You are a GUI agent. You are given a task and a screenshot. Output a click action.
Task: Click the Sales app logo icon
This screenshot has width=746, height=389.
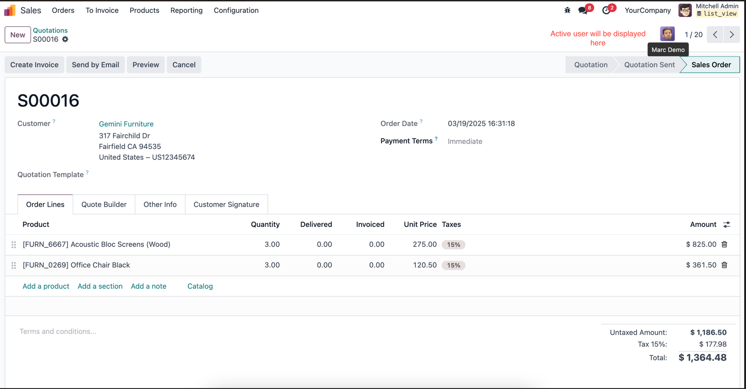click(10, 10)
